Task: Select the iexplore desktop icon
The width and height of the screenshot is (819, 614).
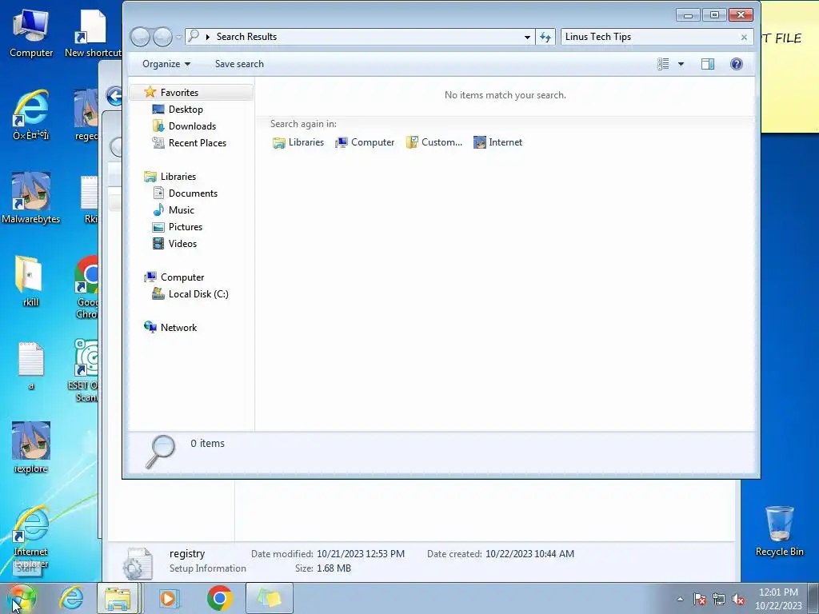Action: [x=31, y=448]
